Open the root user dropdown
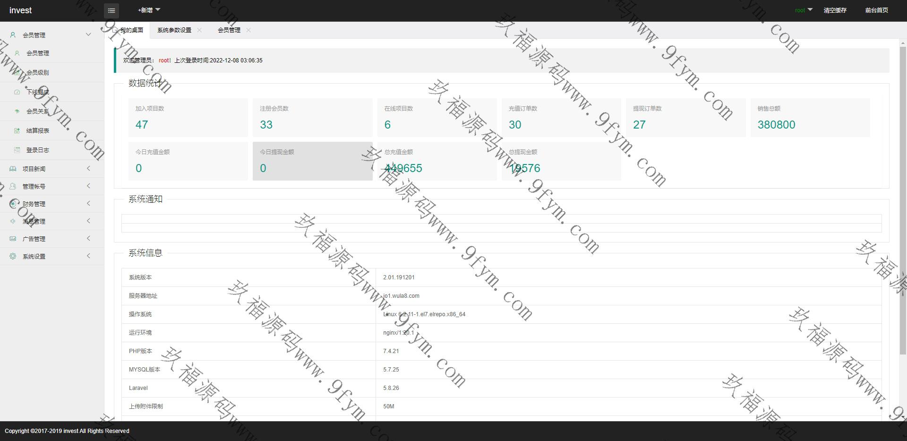Viewport: 907px width, 441px height. (x=803, y=10)
